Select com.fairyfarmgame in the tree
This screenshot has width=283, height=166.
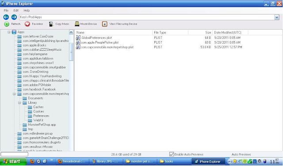[35, 54]
